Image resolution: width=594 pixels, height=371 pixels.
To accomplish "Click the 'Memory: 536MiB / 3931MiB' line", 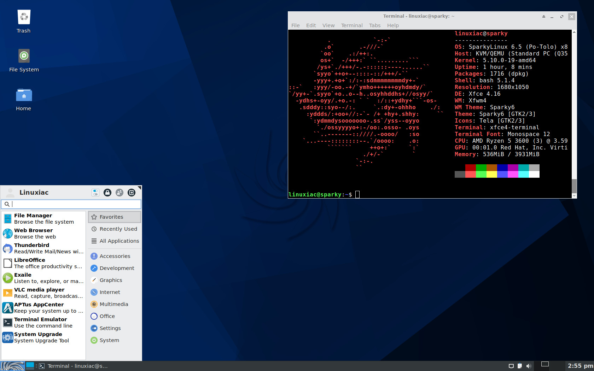I will [497, 154].
